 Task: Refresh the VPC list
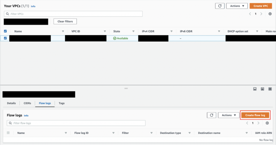pyautogui.click(x=220, y=6)
